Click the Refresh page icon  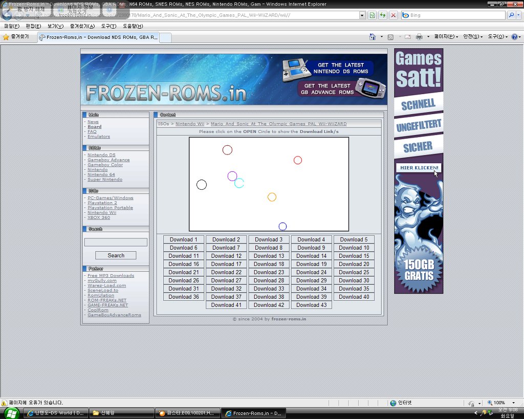[x=383, y=15]
